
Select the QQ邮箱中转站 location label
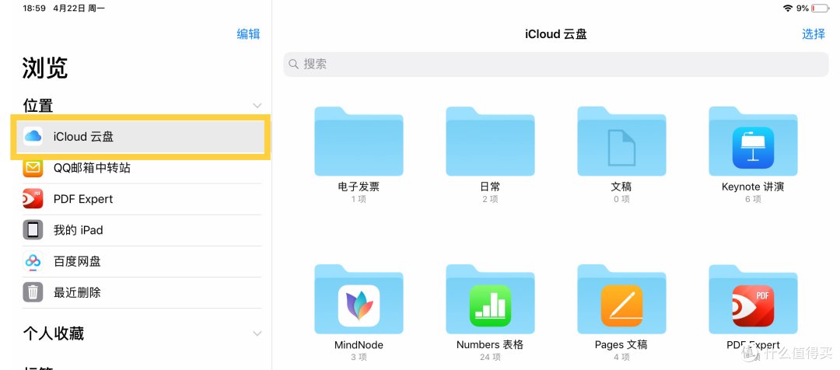coord(92,168)
